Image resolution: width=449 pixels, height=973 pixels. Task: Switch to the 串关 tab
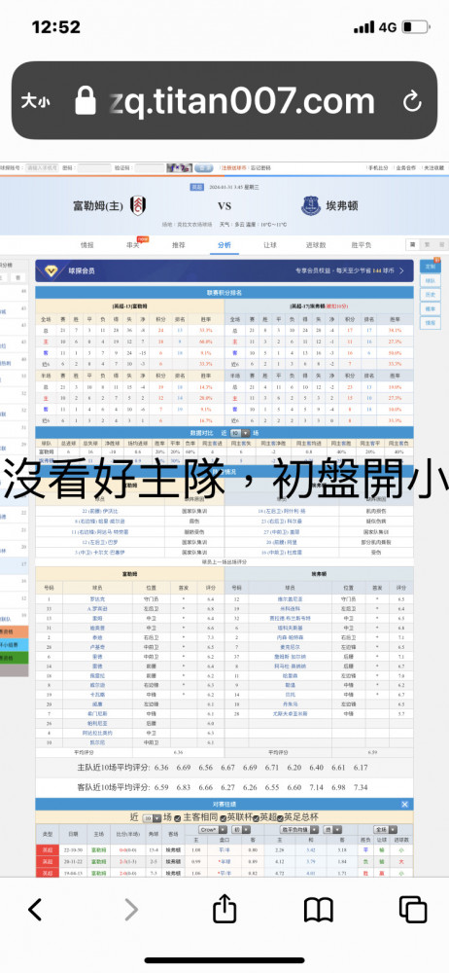[x=133, y=245]
